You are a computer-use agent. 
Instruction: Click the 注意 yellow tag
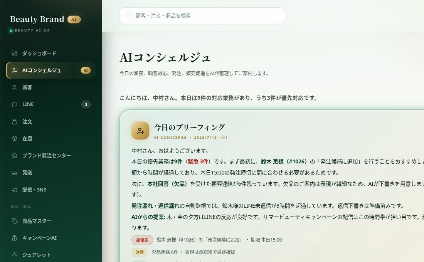coord(140,252)
